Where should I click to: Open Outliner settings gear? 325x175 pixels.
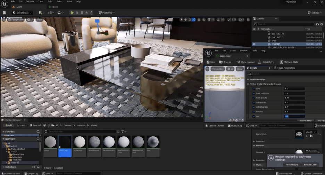tap(322, 24)
